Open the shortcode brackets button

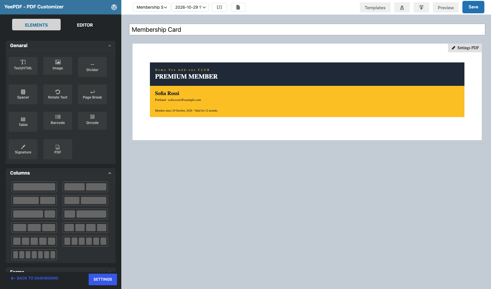coord(220,7)
